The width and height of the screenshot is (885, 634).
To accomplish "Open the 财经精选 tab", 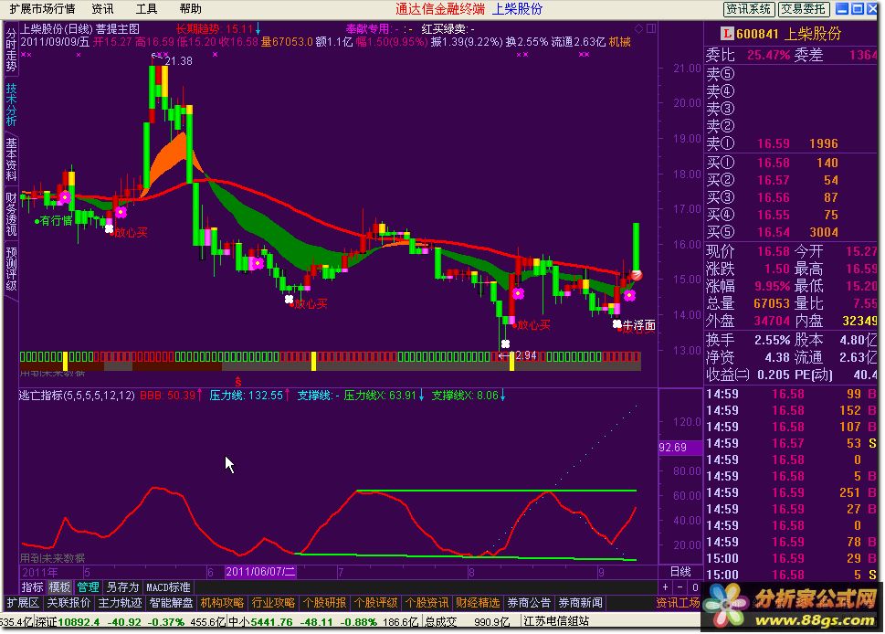I will pyautogui.click(x=478, y=603).
